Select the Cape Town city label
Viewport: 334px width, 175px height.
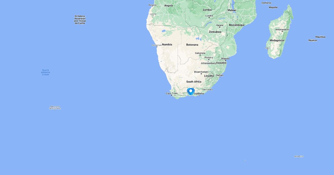point(172,93)
